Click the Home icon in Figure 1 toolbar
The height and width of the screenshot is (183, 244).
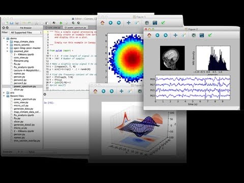coord(102,23)
